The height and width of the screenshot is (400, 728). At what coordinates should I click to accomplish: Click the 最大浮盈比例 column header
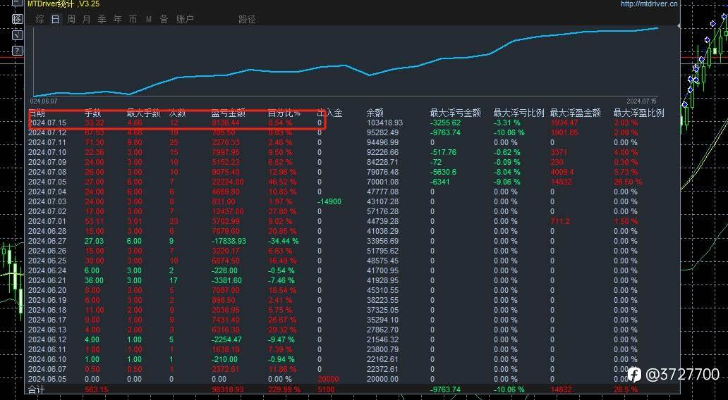point(639,113)
